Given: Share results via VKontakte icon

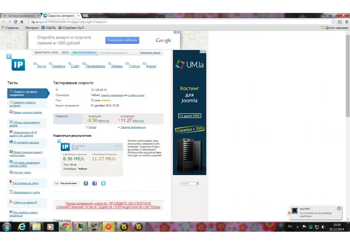Looking at the screenshot, I should [86, 183].
